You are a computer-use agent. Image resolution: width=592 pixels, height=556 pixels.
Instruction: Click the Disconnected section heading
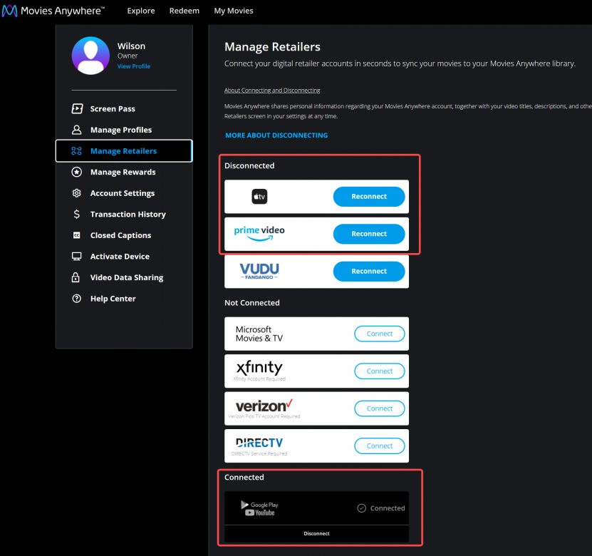coord(249,165)
